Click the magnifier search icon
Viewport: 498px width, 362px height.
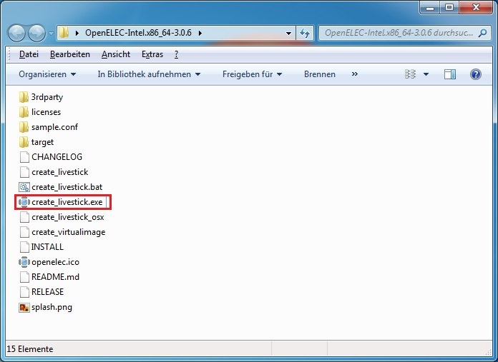click(x=483, y=33)
